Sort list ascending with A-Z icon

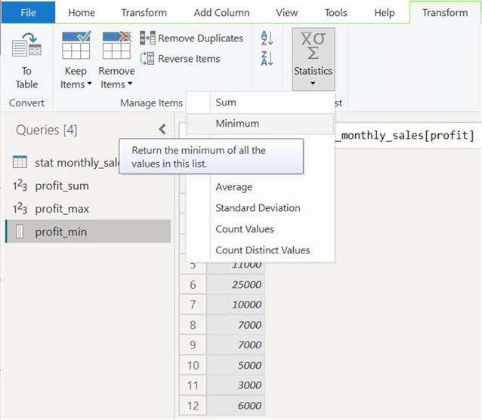click(x=267, y=38)
